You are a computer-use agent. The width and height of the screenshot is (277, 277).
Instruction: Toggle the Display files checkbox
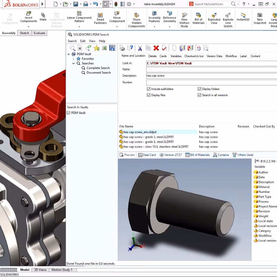pyautogui.click(x=149, y=95)
